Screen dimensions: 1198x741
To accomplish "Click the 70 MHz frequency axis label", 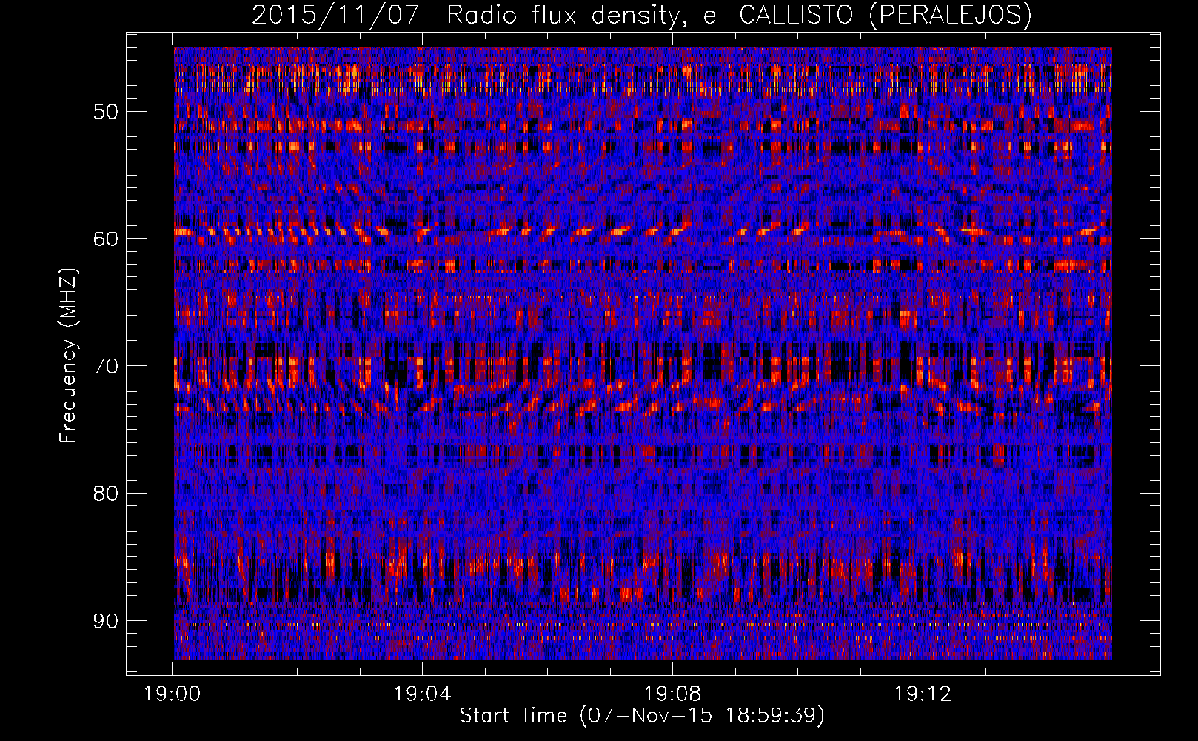I will (x=105, y=366).
